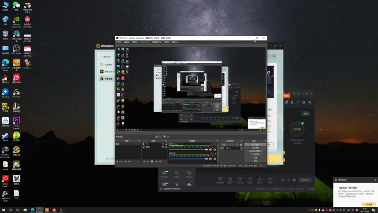Open the Tools (工具) menu in OBS
Image resolution: width=378 pixels, height=213 pixels.
click(167, 42)
